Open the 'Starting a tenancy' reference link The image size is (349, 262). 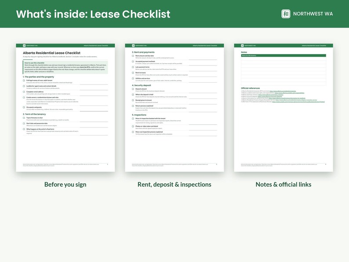[x=271, y=95]
